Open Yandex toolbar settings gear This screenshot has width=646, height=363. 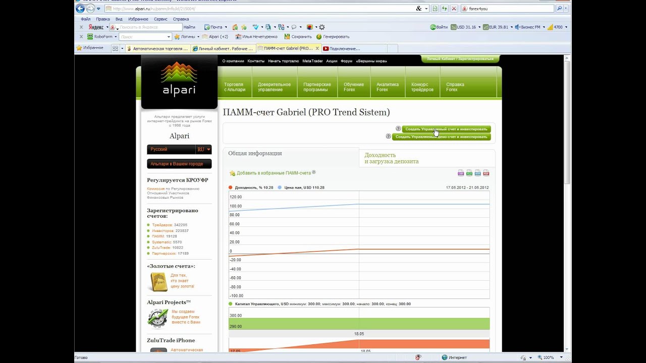coord(322,27)
